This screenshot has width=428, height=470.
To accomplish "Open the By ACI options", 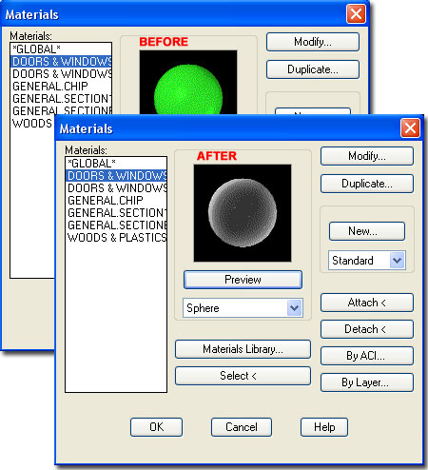I will [367, 356].
